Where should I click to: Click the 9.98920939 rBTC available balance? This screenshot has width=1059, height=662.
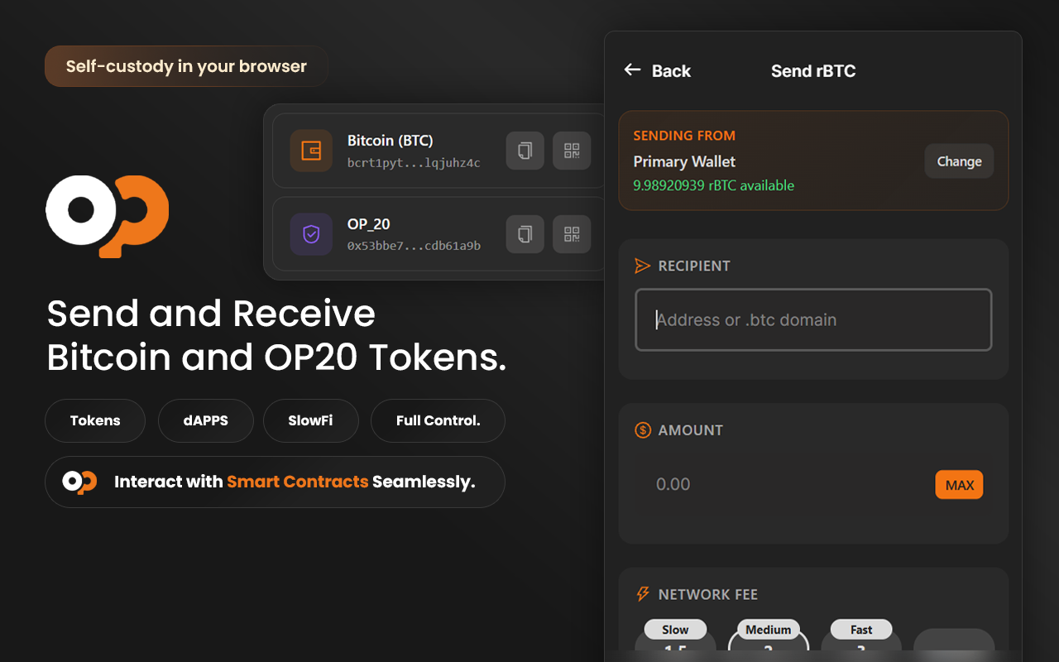click(713, 185)
